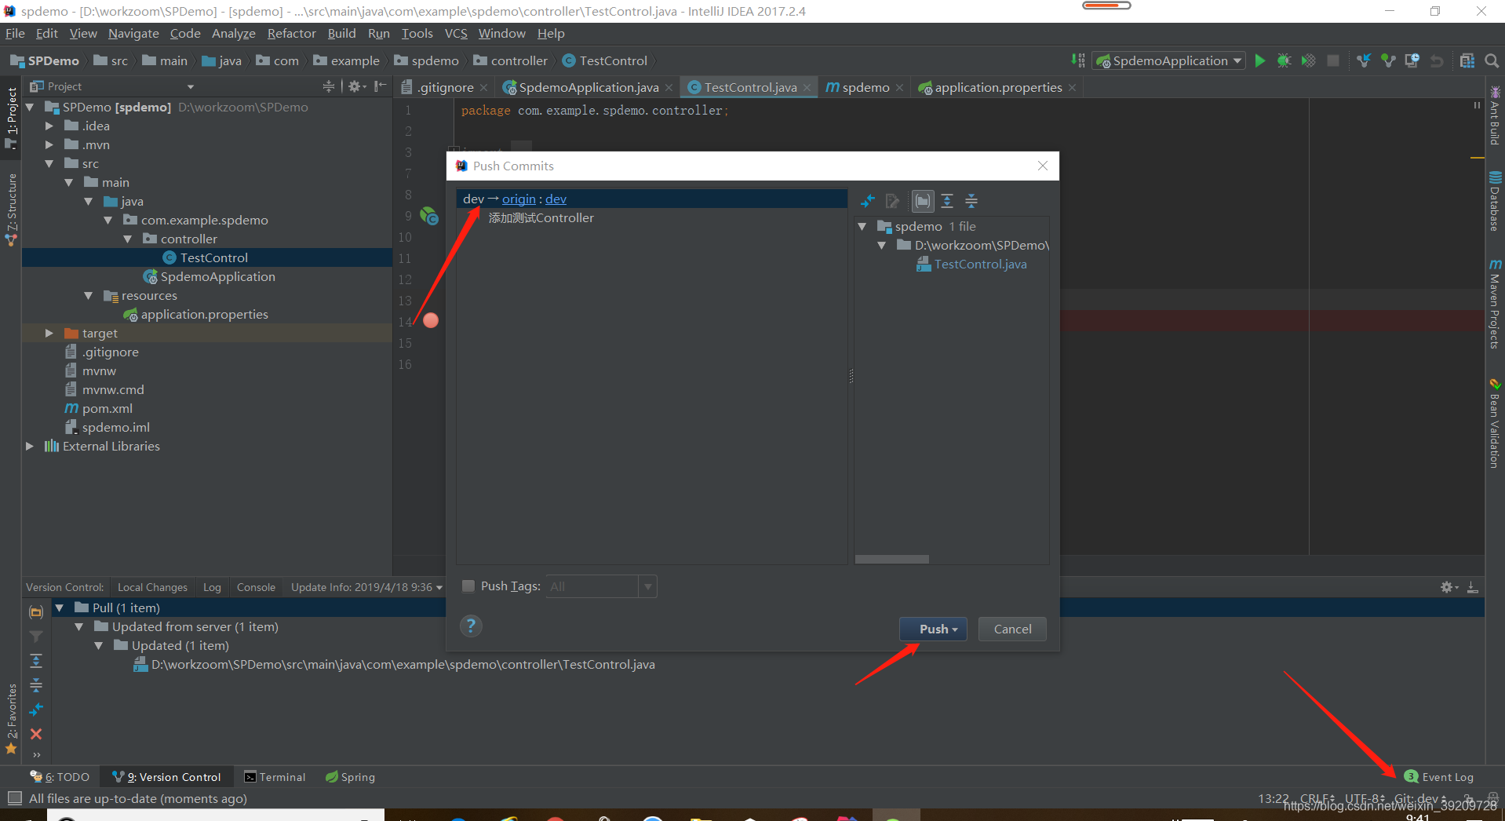This screenshot has width=1505, height=821.
Task: Open Update Info tab dropdown arrow
Action: click(x=439, y=587)
